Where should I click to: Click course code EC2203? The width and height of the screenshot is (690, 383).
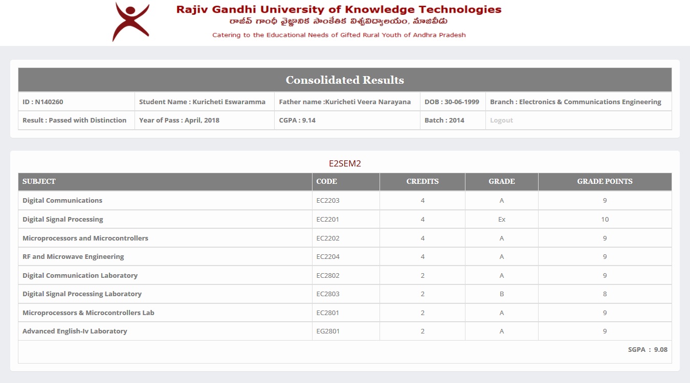[328, 201]
